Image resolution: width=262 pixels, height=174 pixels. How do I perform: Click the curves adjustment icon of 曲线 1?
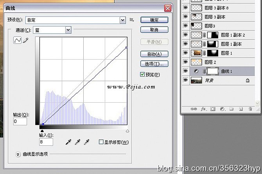(196, 71)
